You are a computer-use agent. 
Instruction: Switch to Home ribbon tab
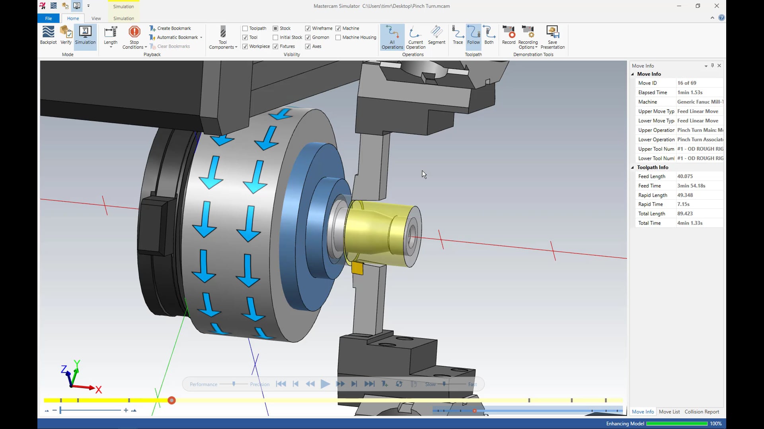tap(73, 18)
